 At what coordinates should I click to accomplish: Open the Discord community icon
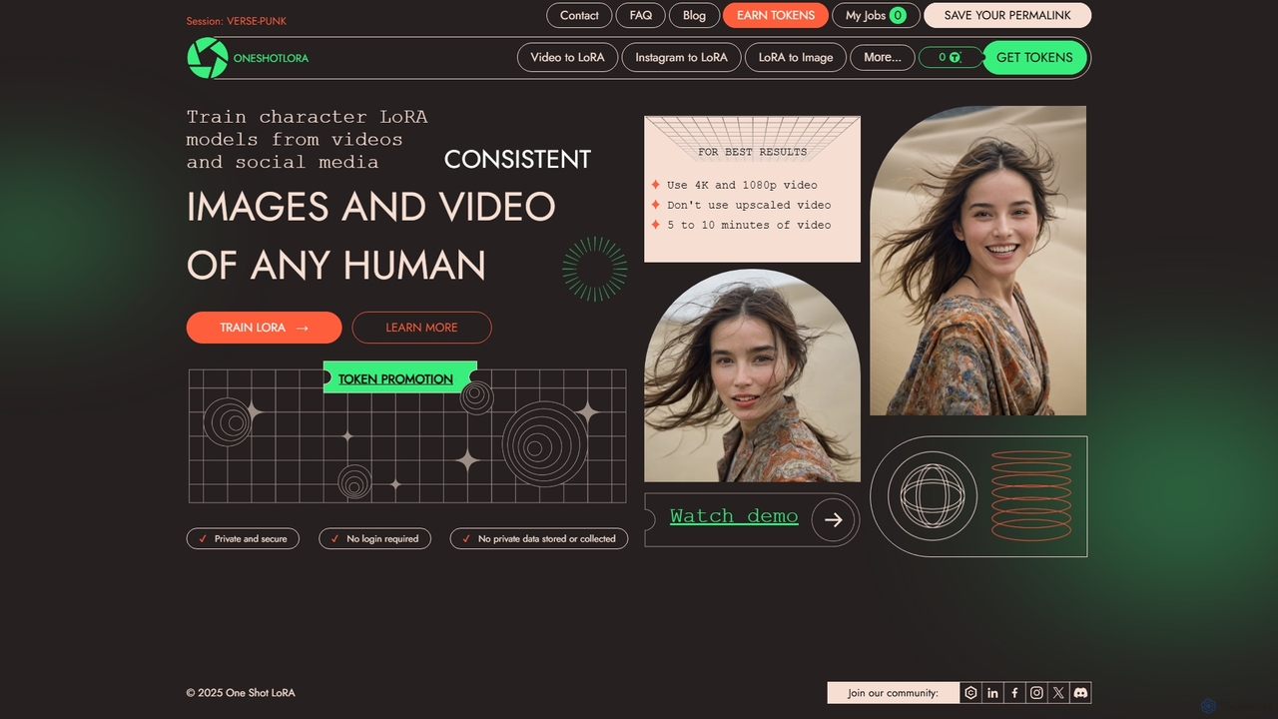[1080, 693]
